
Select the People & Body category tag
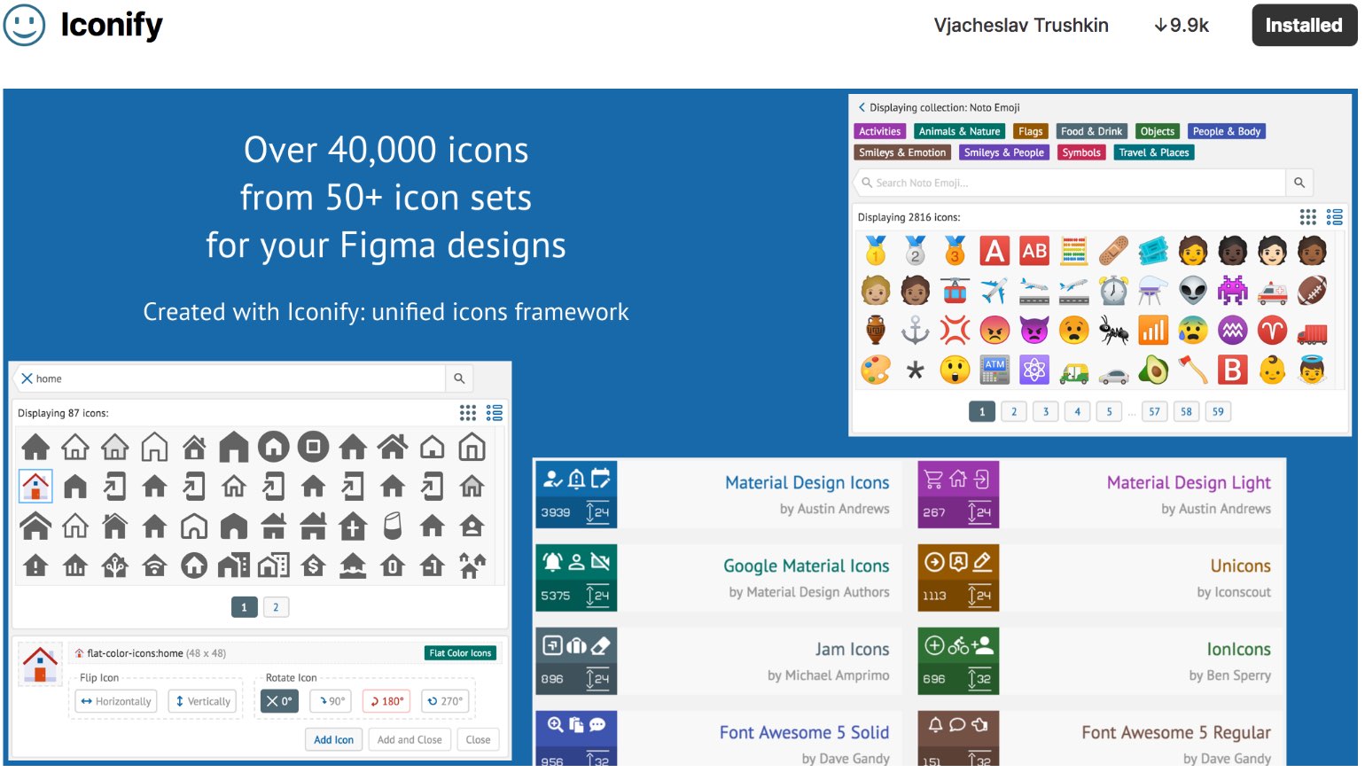(x=1227, y=131)
